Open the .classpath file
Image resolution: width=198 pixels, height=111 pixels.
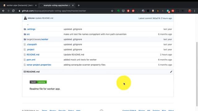pyautogui.click(x=32, y=44)
